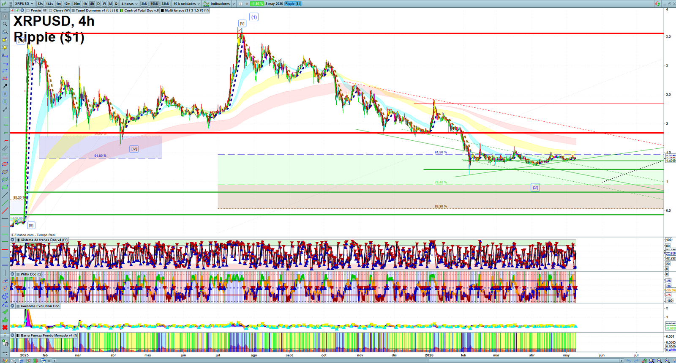Click the chart style icon at top-left

point(4,4)
